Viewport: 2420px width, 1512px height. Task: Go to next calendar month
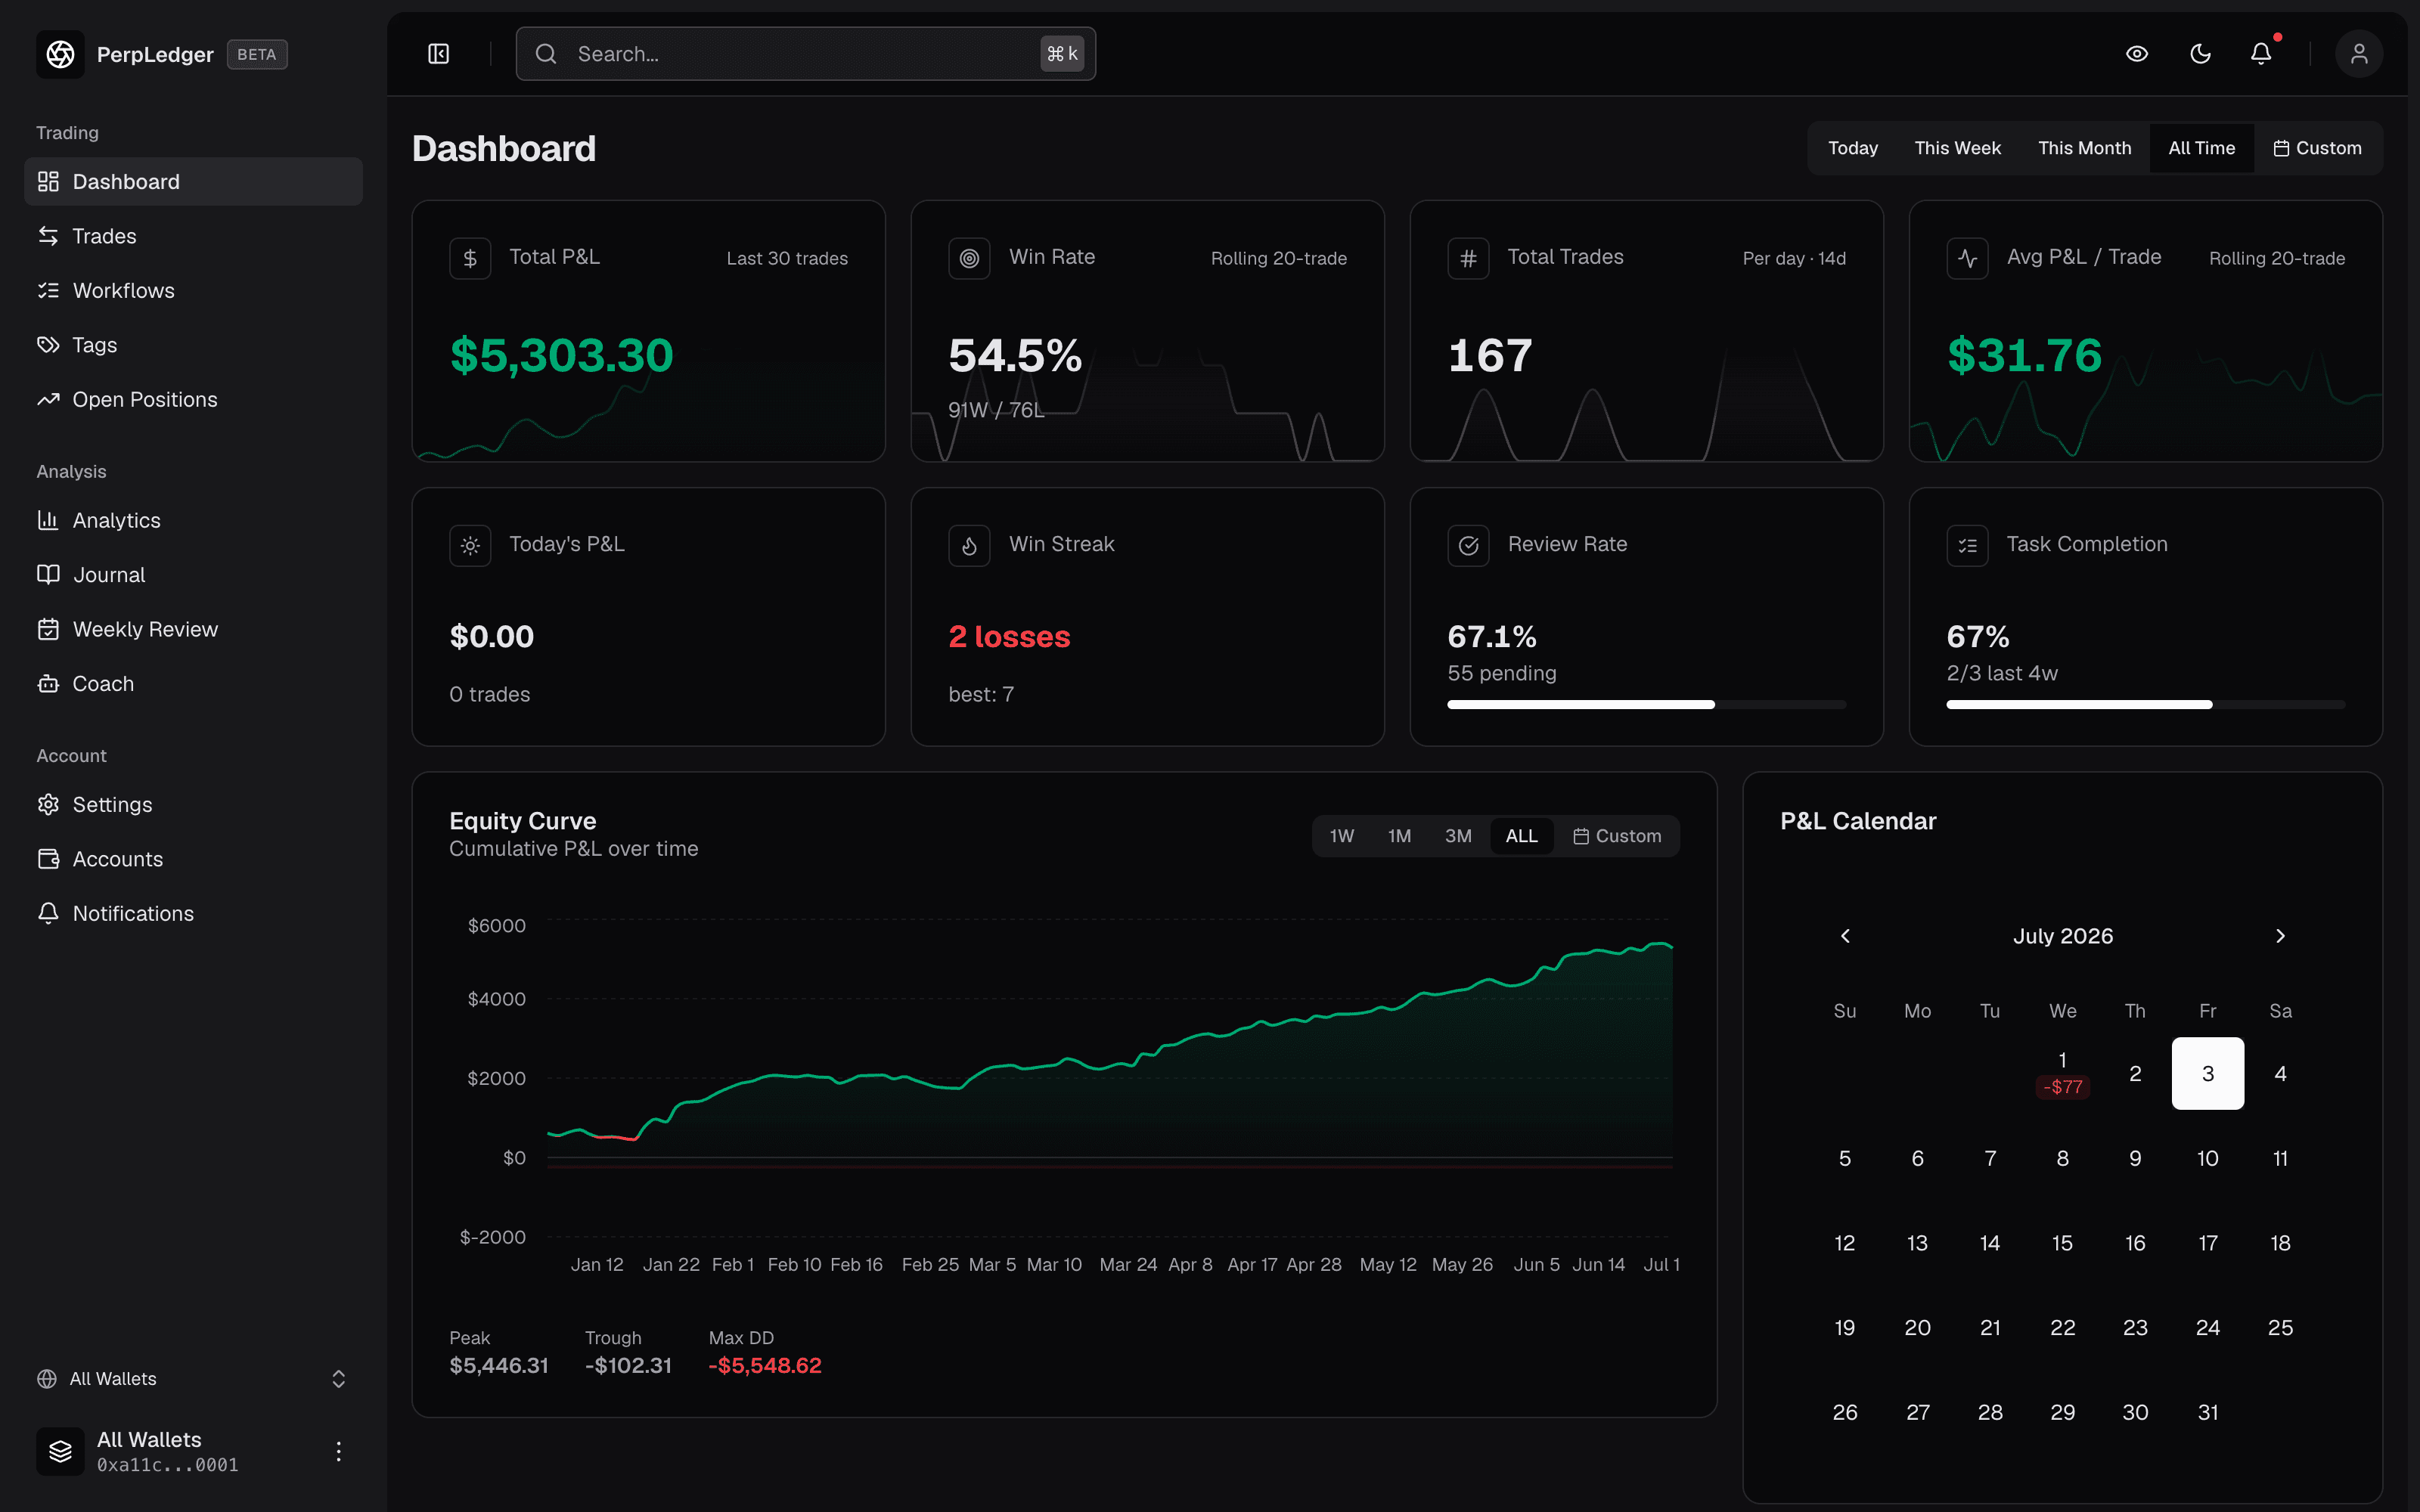[2280, 936]
